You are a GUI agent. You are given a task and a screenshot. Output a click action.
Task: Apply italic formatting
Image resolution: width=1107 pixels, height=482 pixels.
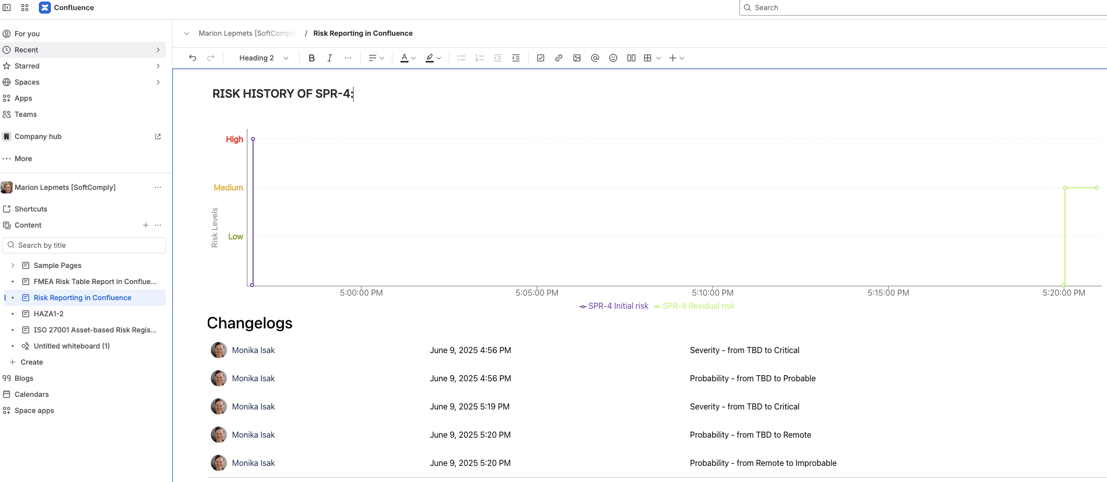(x=329, y=58)
